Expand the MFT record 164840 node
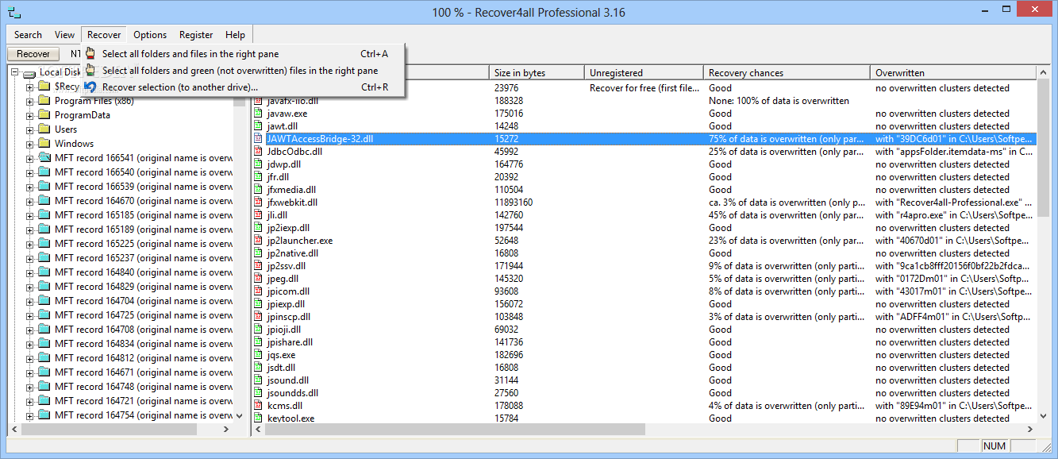This screenshot has height=459, width=1058. point(30,272)
